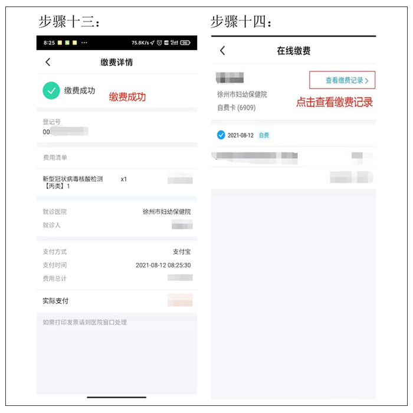Tap the 支付方式 支付宝 value
This screenshot has width=413, height=413.
pos(182,251)
